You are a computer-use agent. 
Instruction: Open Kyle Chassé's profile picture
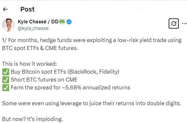tap(9, 25)
